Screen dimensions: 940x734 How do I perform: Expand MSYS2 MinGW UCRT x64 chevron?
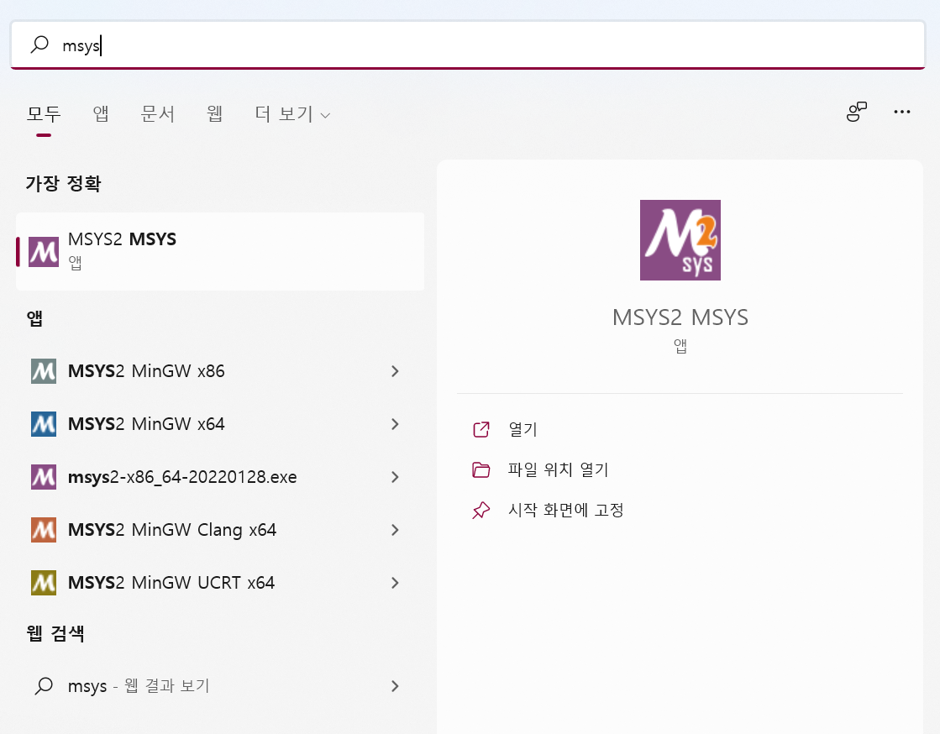point(395,582)
